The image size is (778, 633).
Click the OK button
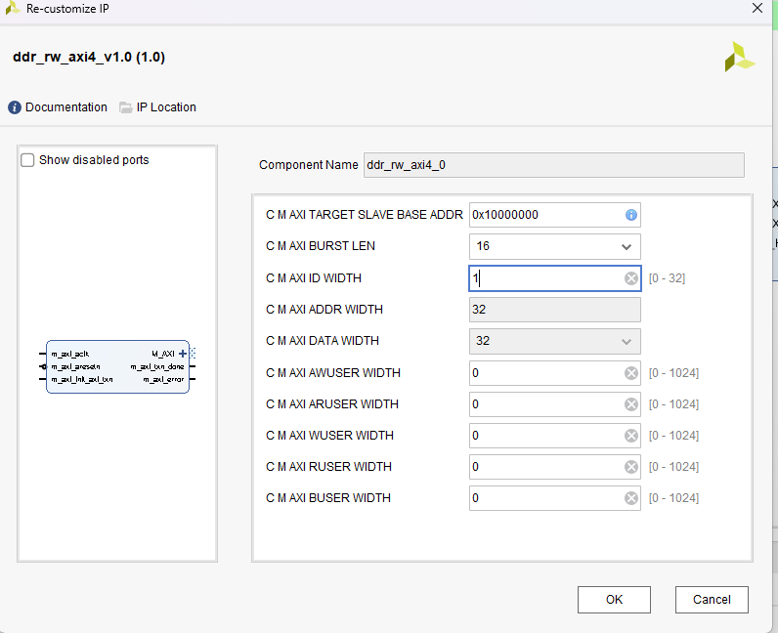click(x=614, y=599)
